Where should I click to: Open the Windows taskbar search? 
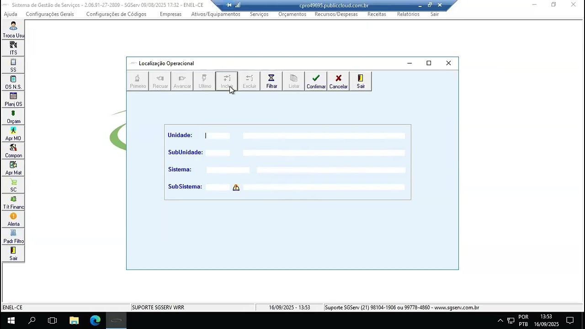click(32, 320)
